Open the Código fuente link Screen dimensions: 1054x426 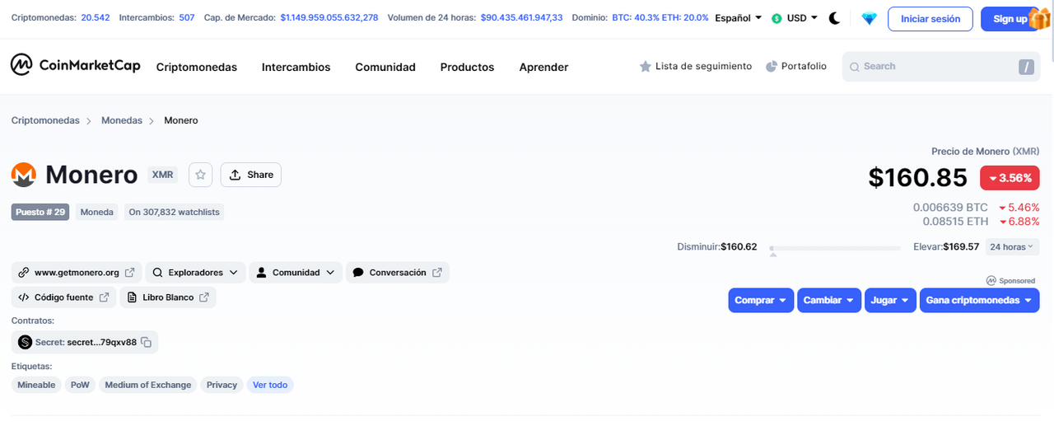[x=63, y=297]
